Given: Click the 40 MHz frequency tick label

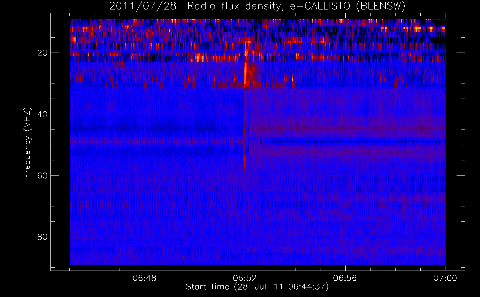Looking at the screenshot, I should [x=43, y=114].
